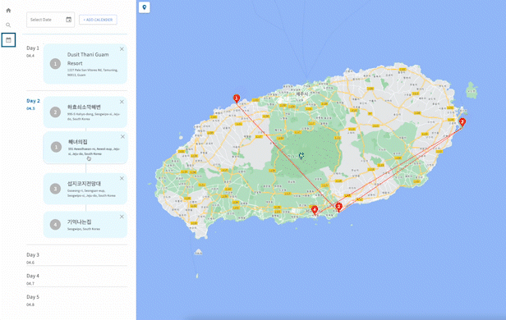
Task: Click number 1 badge on 해녀의집 card
Action: 56,147
